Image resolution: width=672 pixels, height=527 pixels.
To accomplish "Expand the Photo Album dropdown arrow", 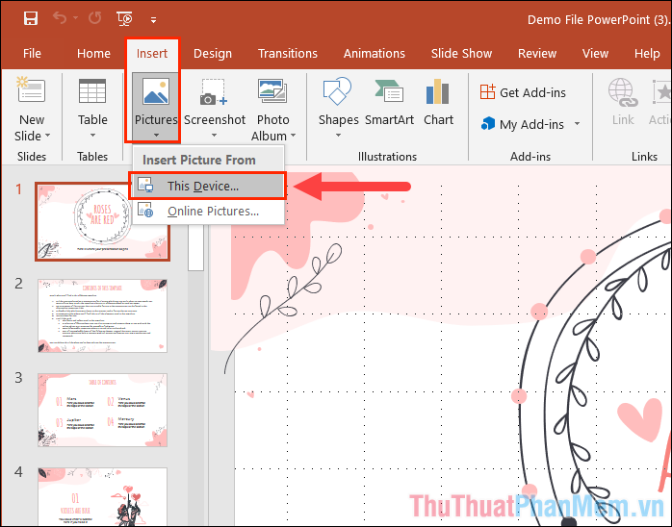I will point(293,136).
